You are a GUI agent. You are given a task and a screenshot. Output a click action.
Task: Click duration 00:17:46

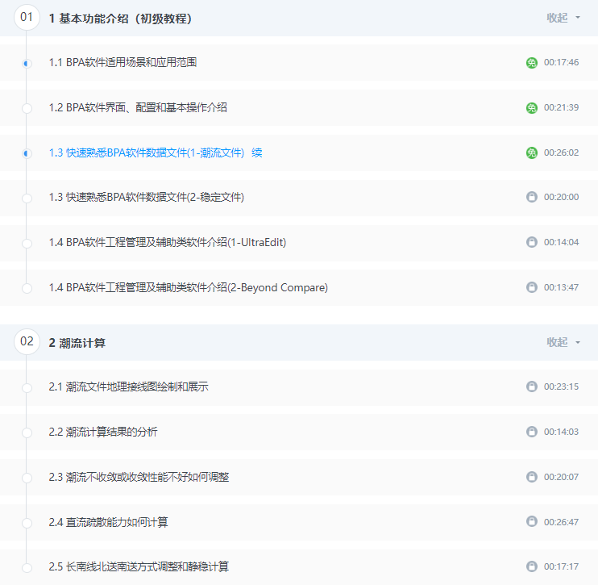[x=561, y=62]
